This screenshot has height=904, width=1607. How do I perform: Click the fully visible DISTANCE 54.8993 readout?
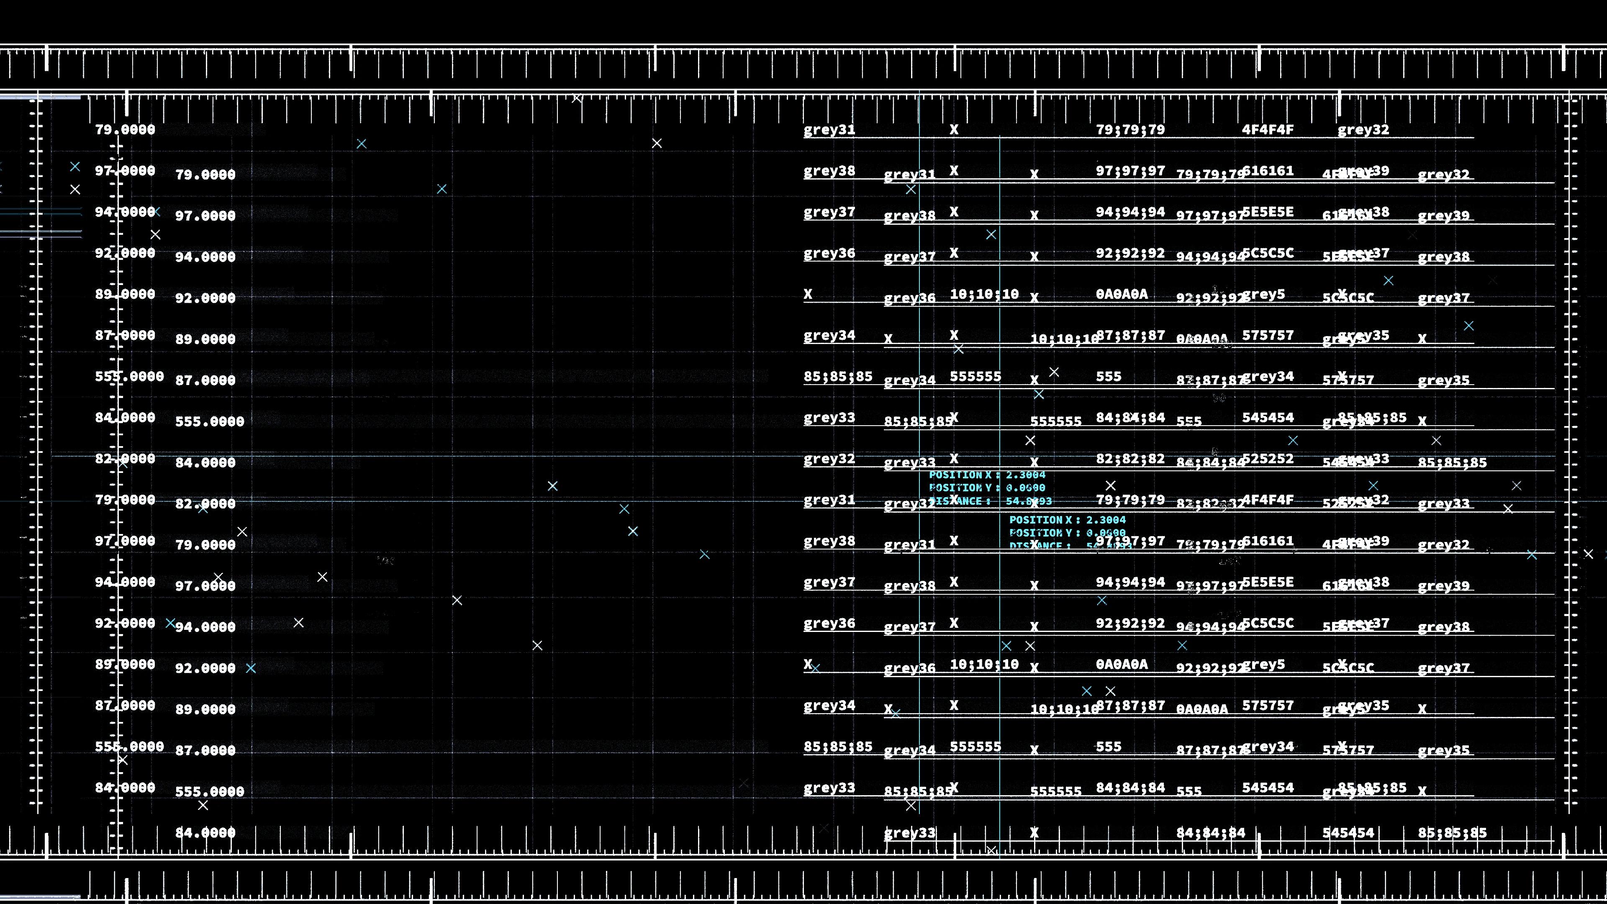click(x=990, y=501)
